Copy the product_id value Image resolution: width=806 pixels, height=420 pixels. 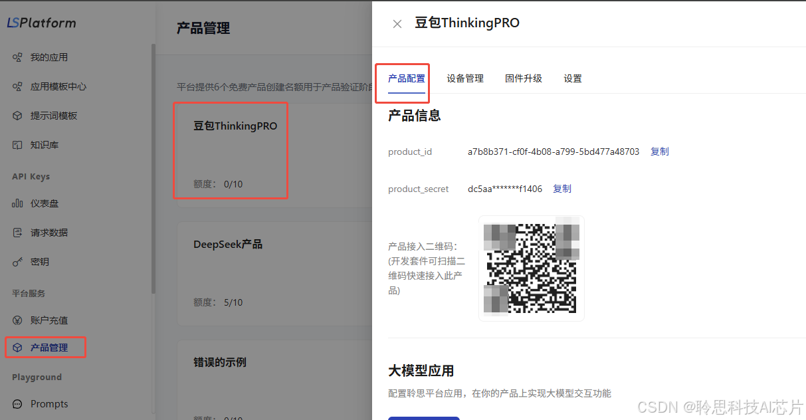[x=660, y=152]
